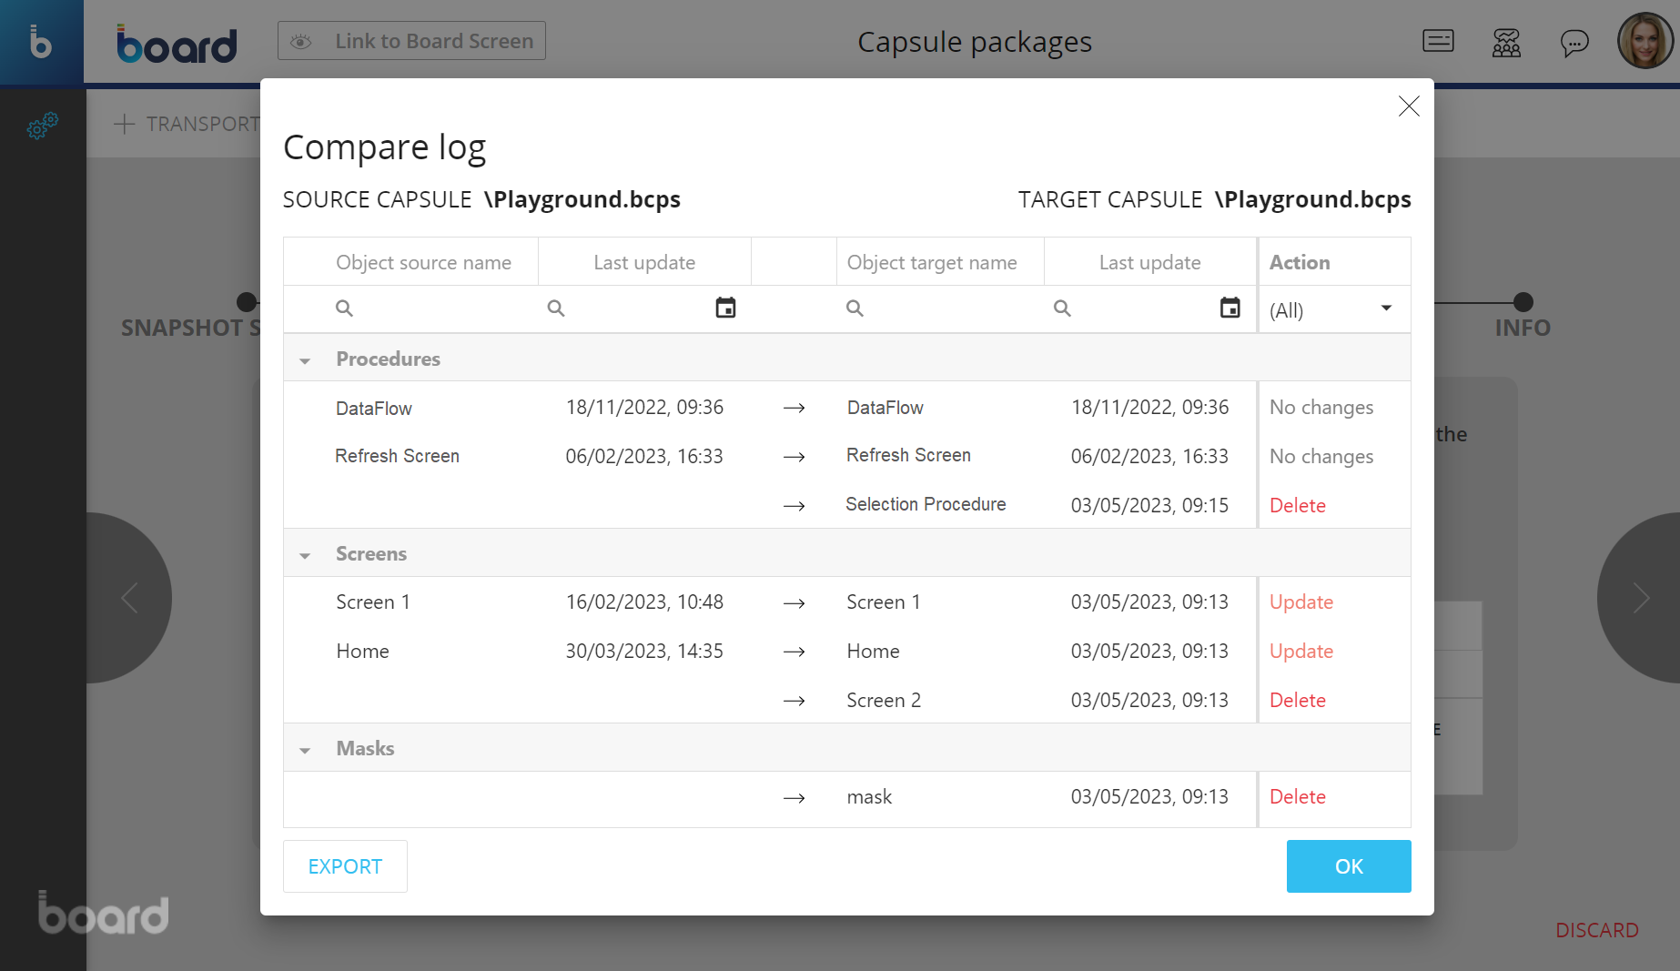The width and height of the screenshot is (1680, 971).
Task: Click the plus icon next to TRANSPORT
Action: [x=125, y=124]
